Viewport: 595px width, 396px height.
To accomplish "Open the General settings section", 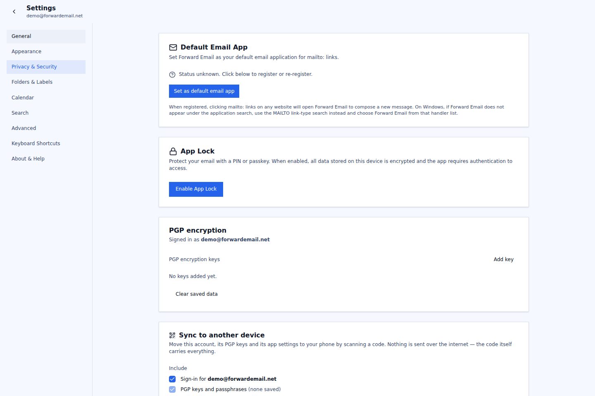I will pyautogui.click(x=46, y=36).
